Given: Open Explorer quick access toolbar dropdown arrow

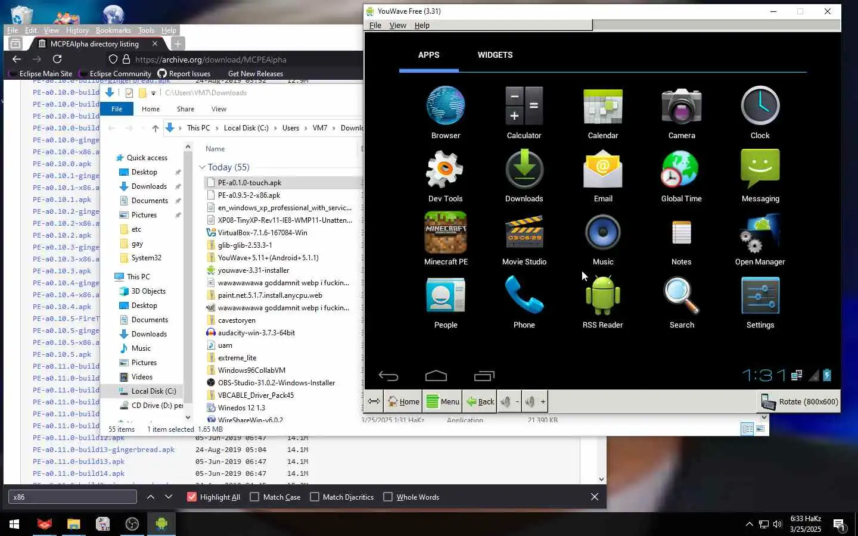Looking at the screenshot, I should coord(153,93).
